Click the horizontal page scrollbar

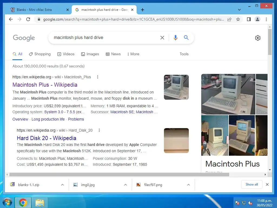[119, 175]
